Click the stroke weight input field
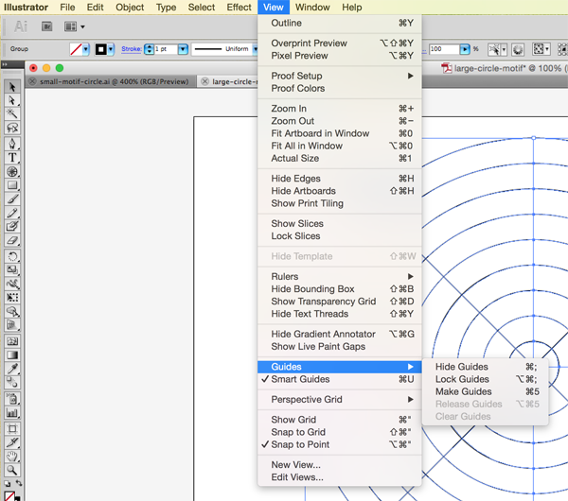Screen dimensions: 568x501 [x=166, y=49]
